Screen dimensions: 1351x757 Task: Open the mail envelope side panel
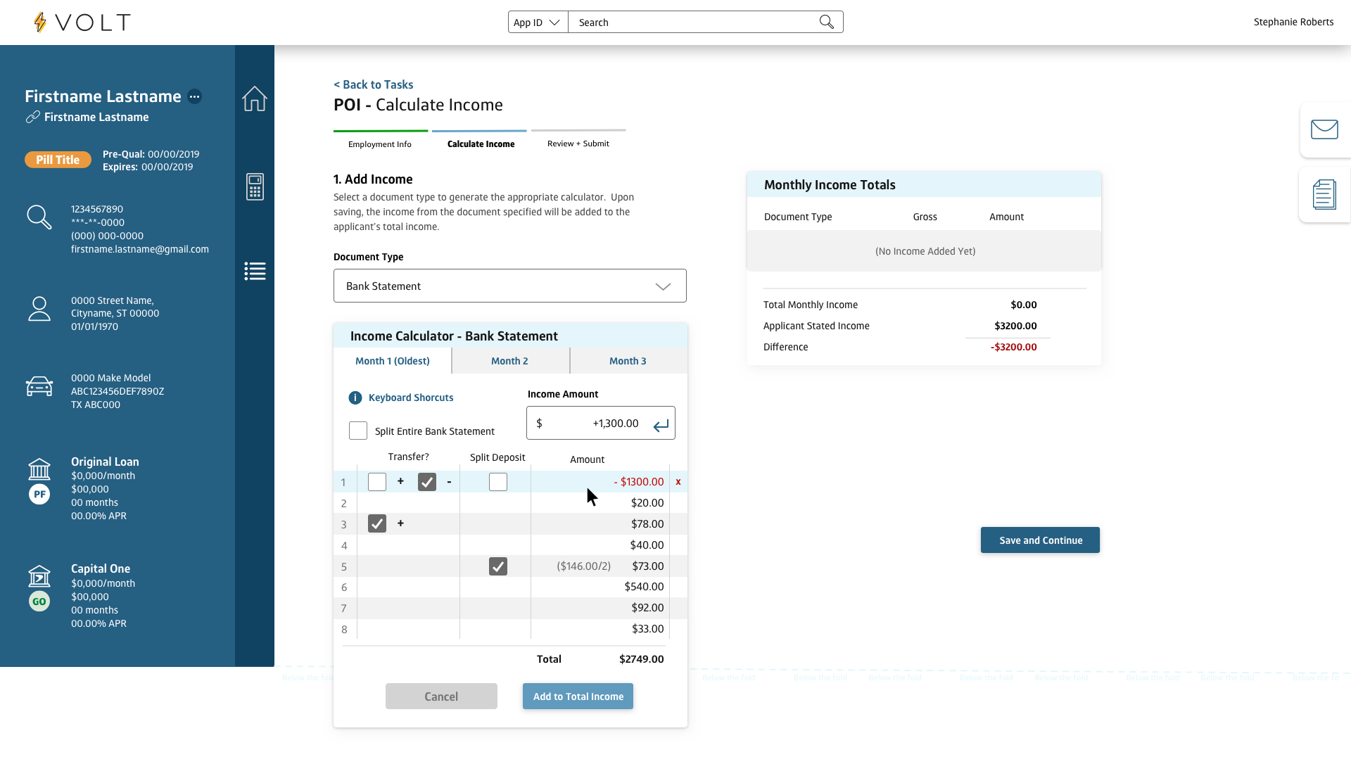(1324, 129)
